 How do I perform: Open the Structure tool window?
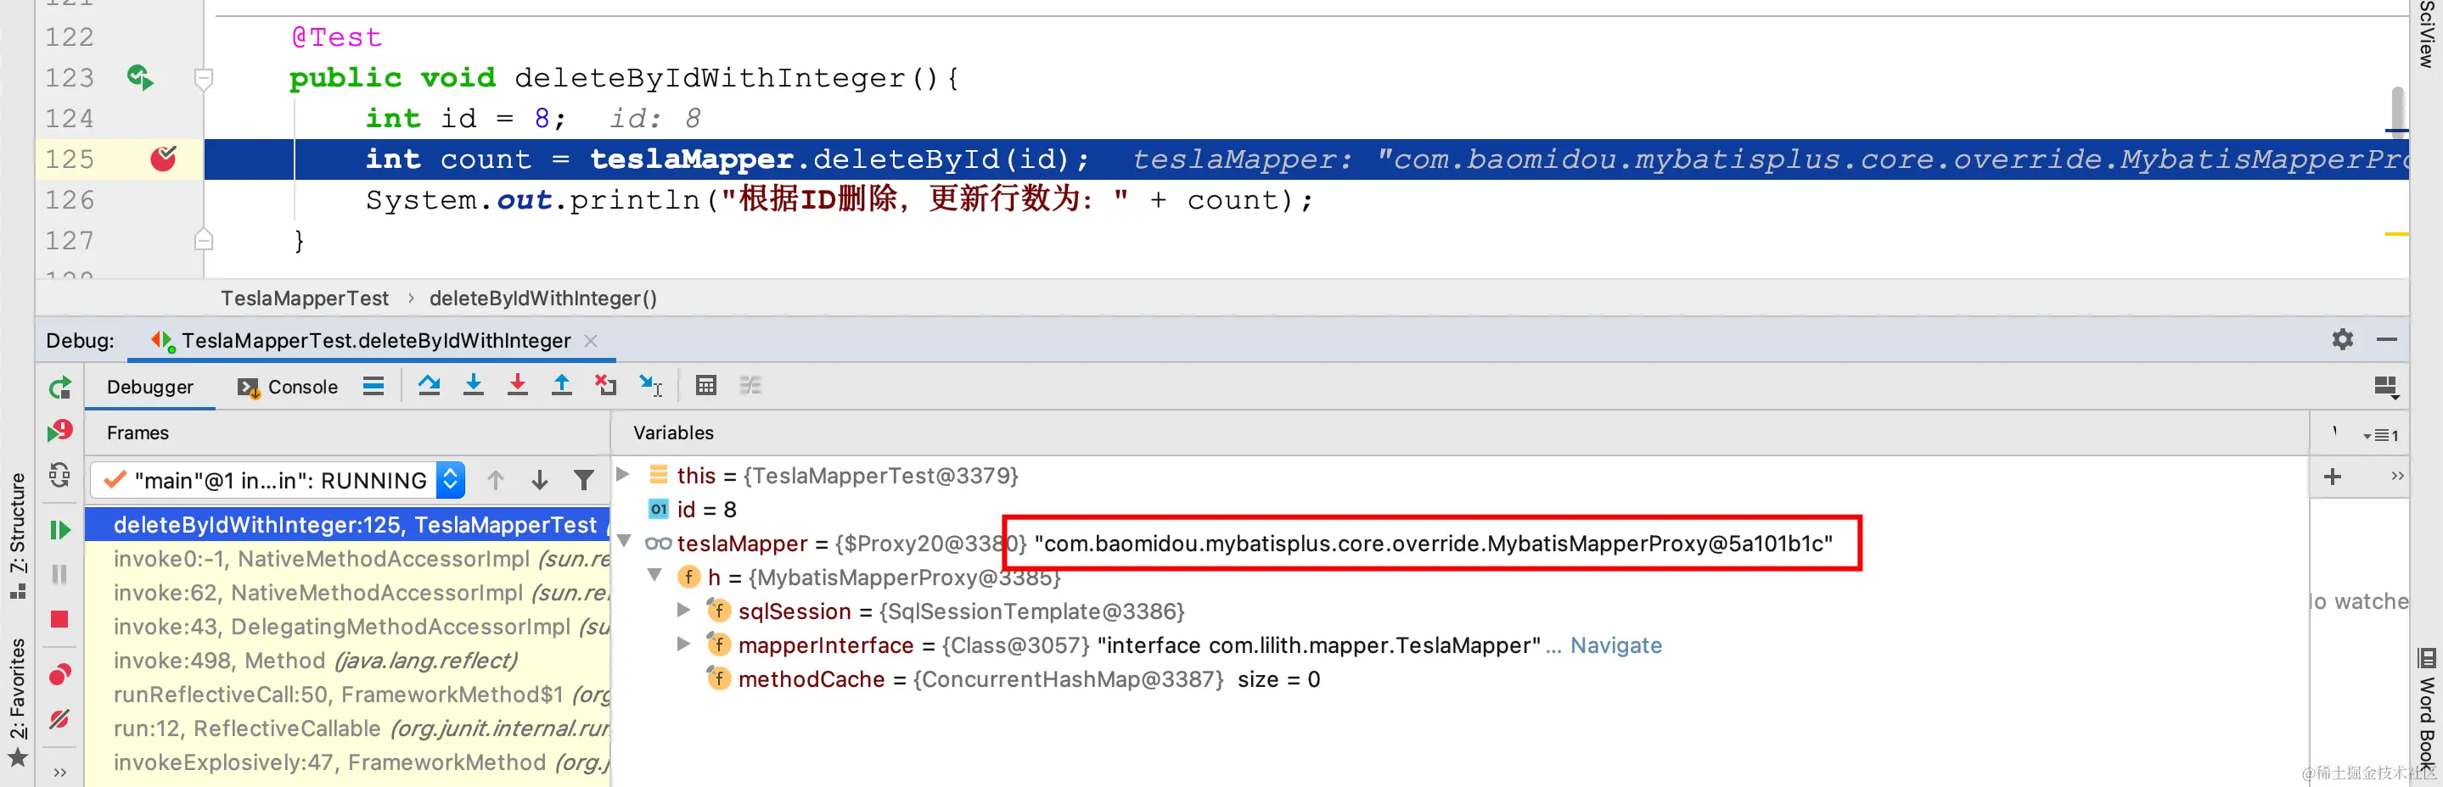tap(17, 535)
